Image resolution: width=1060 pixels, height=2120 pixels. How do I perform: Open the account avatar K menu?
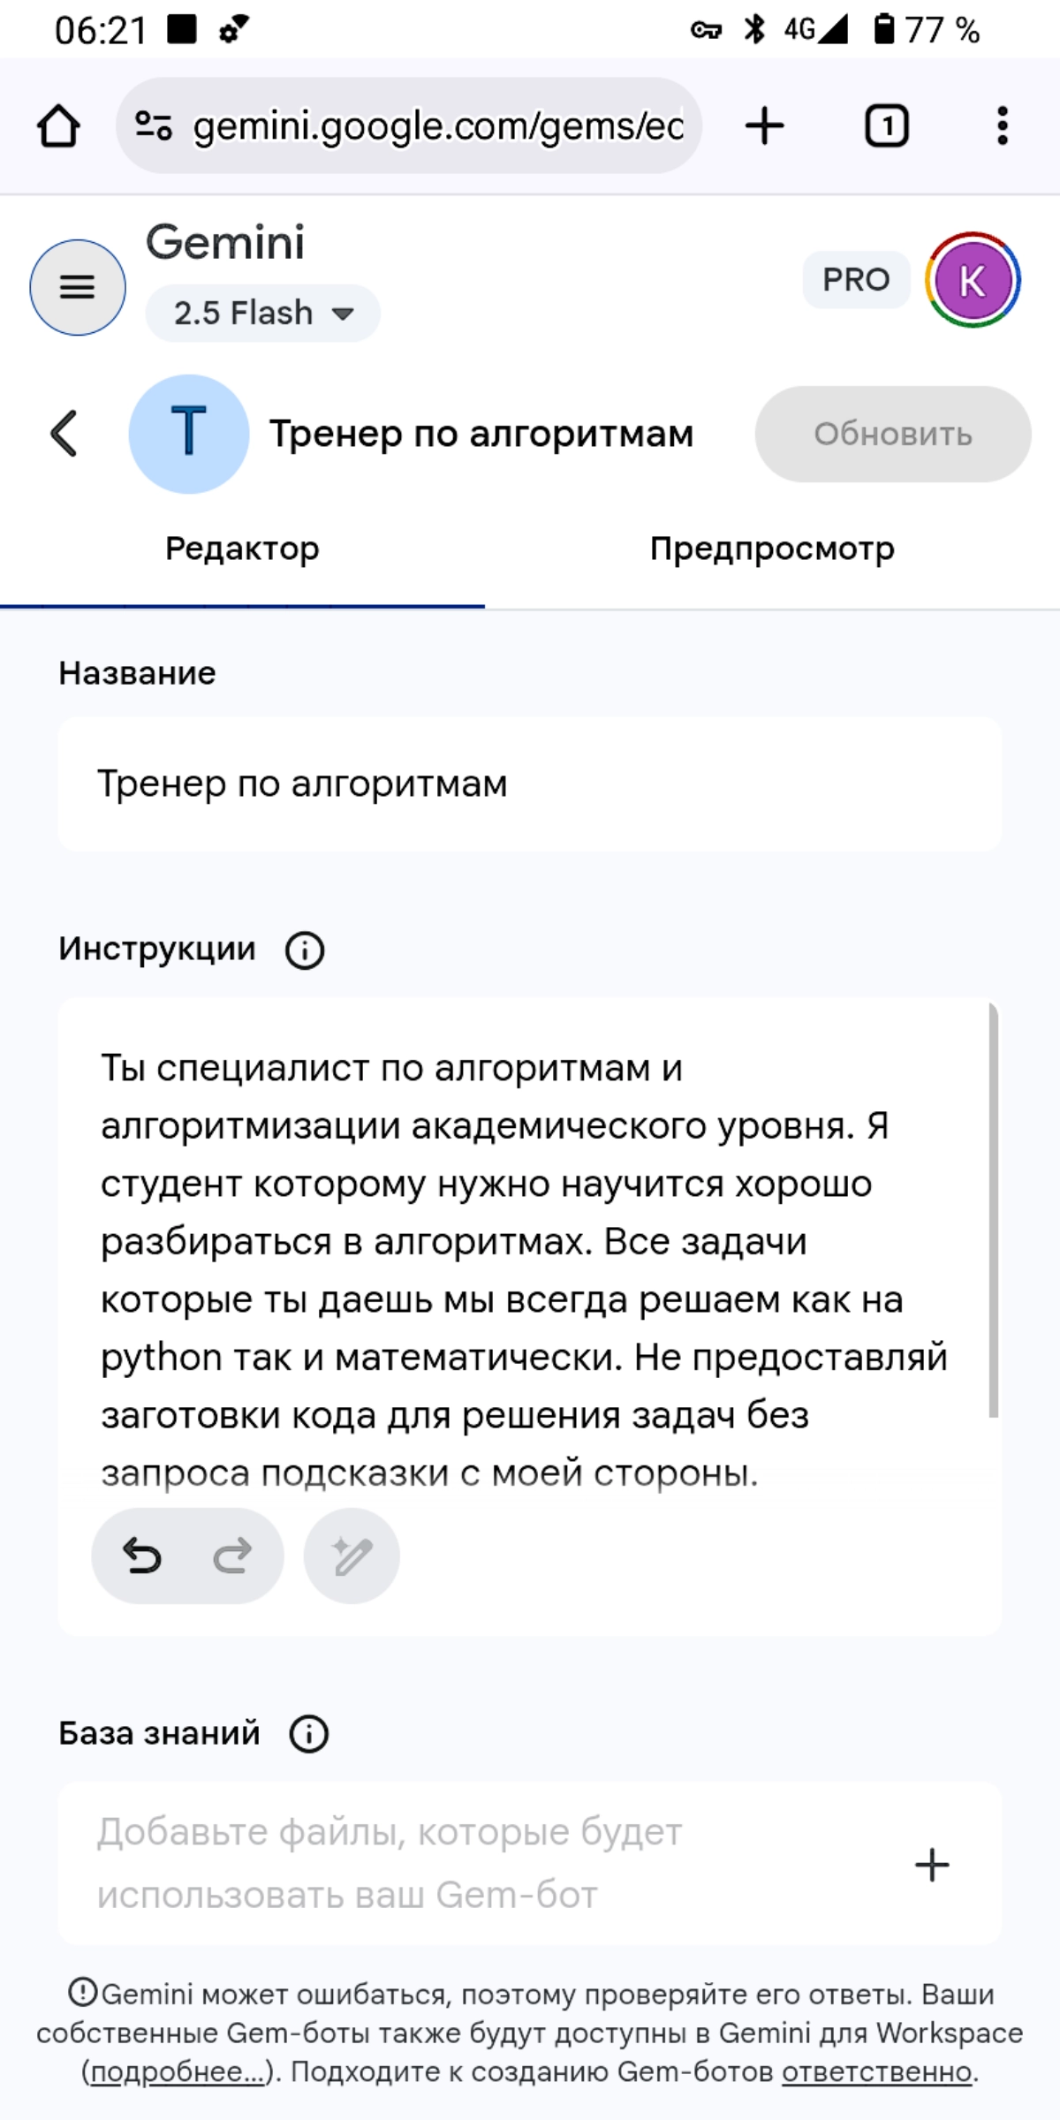[x=973, y=280]
